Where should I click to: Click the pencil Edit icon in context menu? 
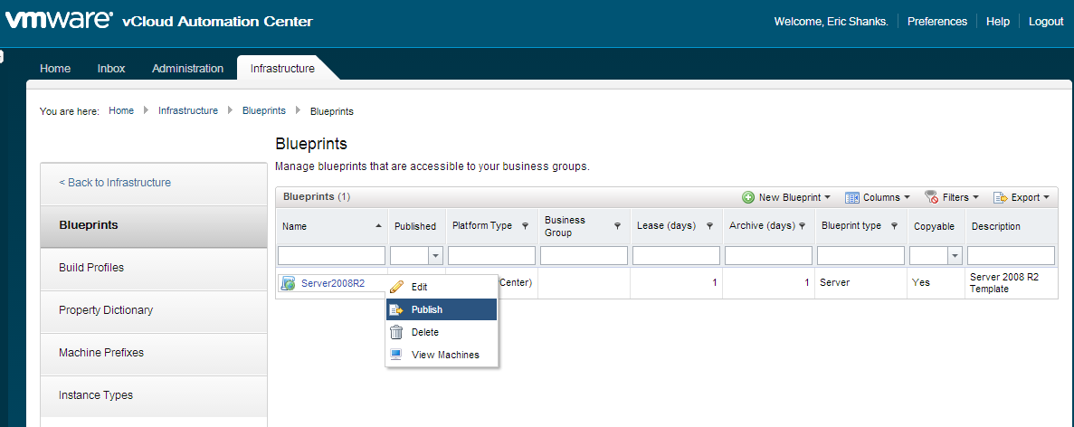396,287
